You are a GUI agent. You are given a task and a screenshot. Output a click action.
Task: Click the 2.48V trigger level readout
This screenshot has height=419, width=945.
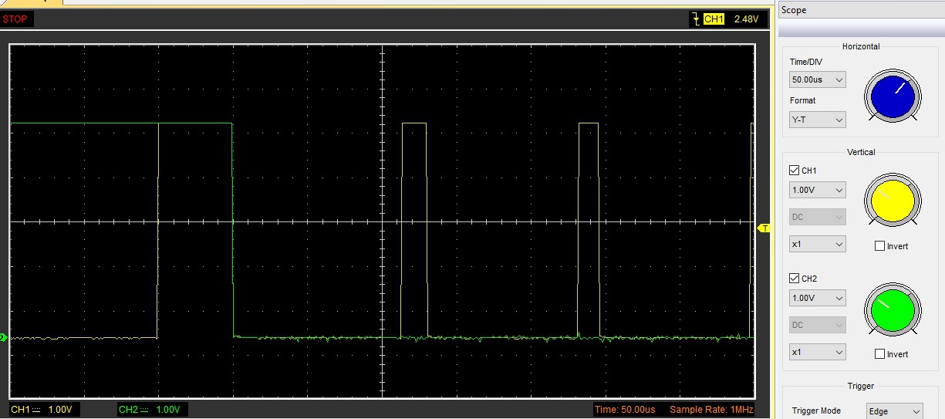[x=746, y=19]
